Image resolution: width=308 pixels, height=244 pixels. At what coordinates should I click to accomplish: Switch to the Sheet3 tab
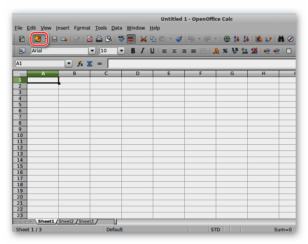[x=86, y=221]
